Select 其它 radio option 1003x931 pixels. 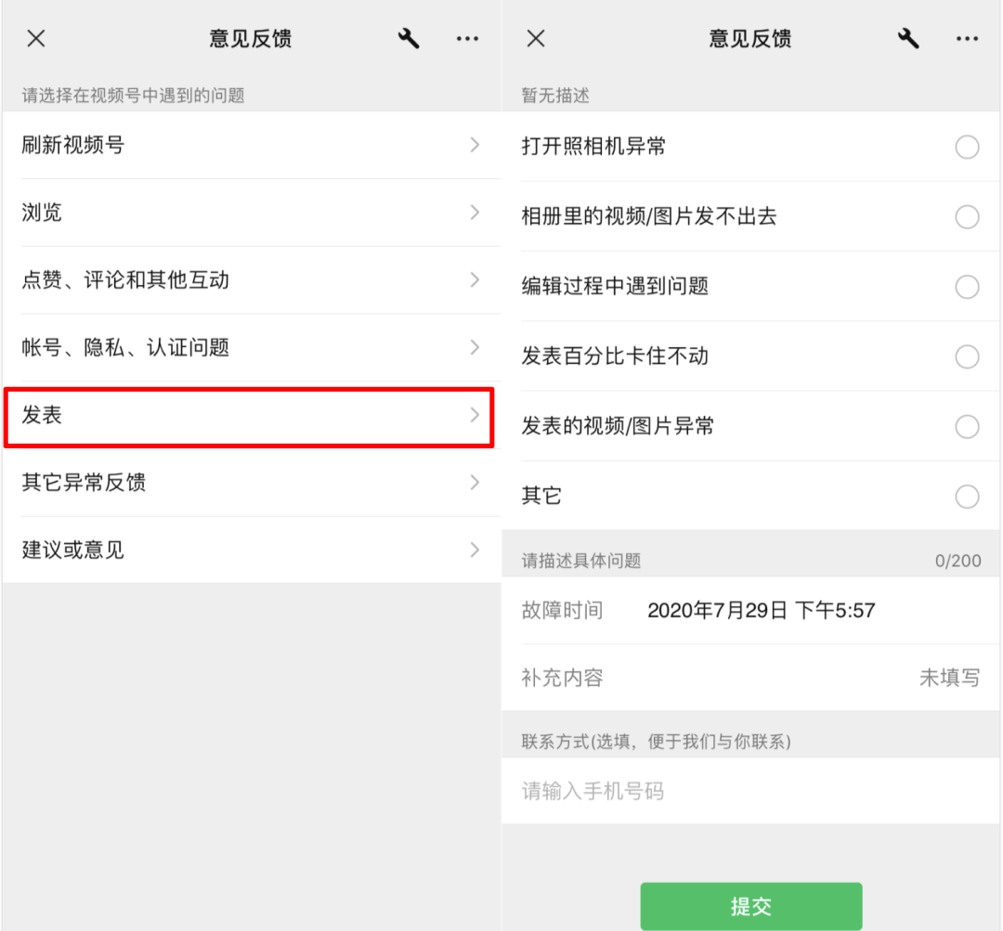click(x=967, y=497)
